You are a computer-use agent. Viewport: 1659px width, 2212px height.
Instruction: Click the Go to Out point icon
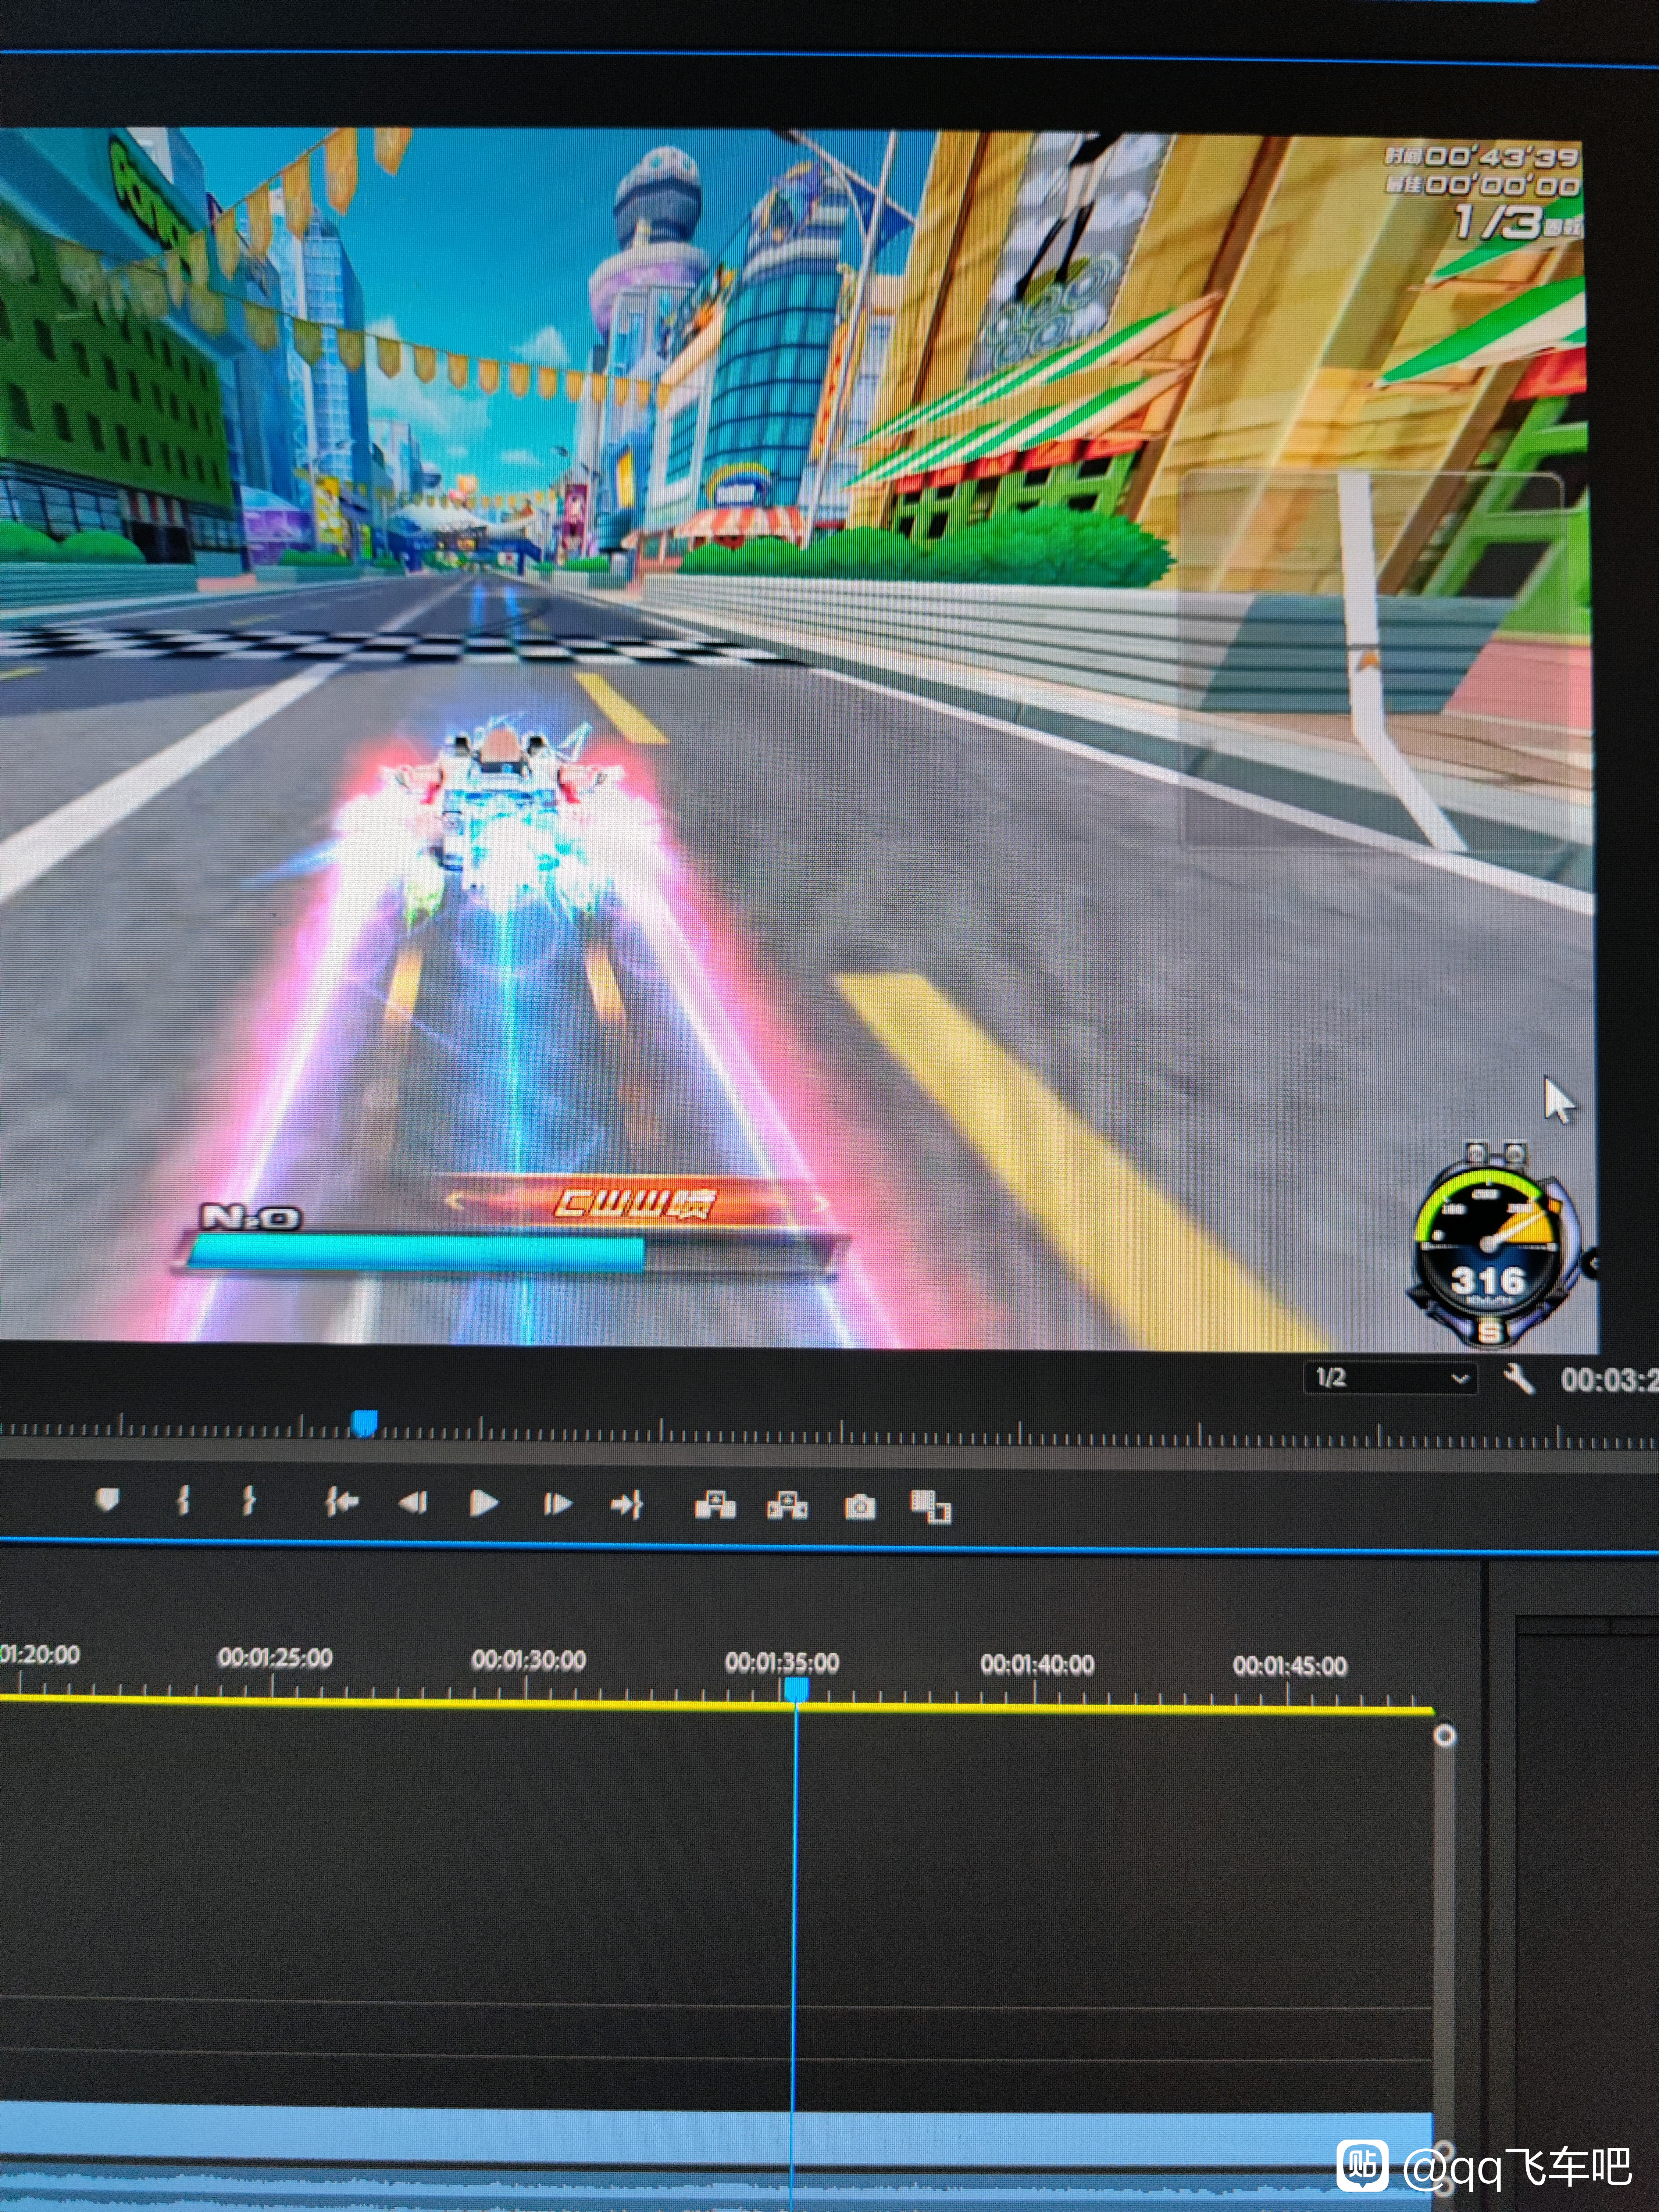[x=627, y=1503]
